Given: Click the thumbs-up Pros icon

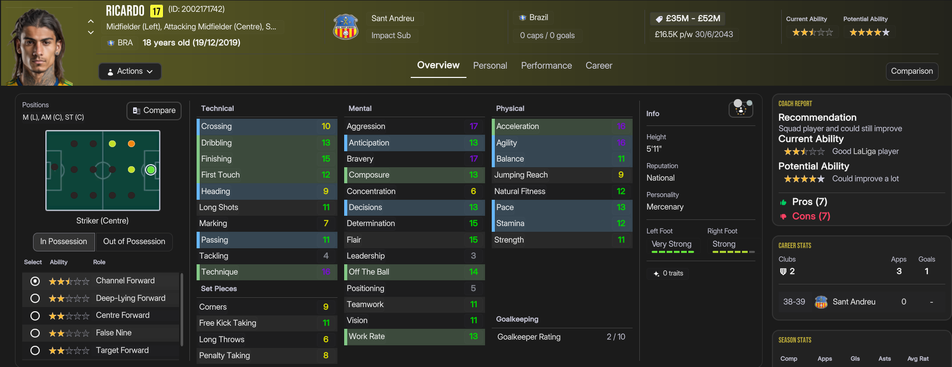Looking at the screenshot, I should coord(783,202).
